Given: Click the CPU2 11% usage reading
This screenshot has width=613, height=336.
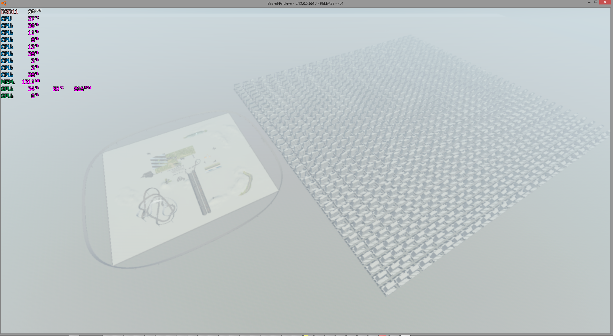Looking at the screenshot, I should point(33,33).
